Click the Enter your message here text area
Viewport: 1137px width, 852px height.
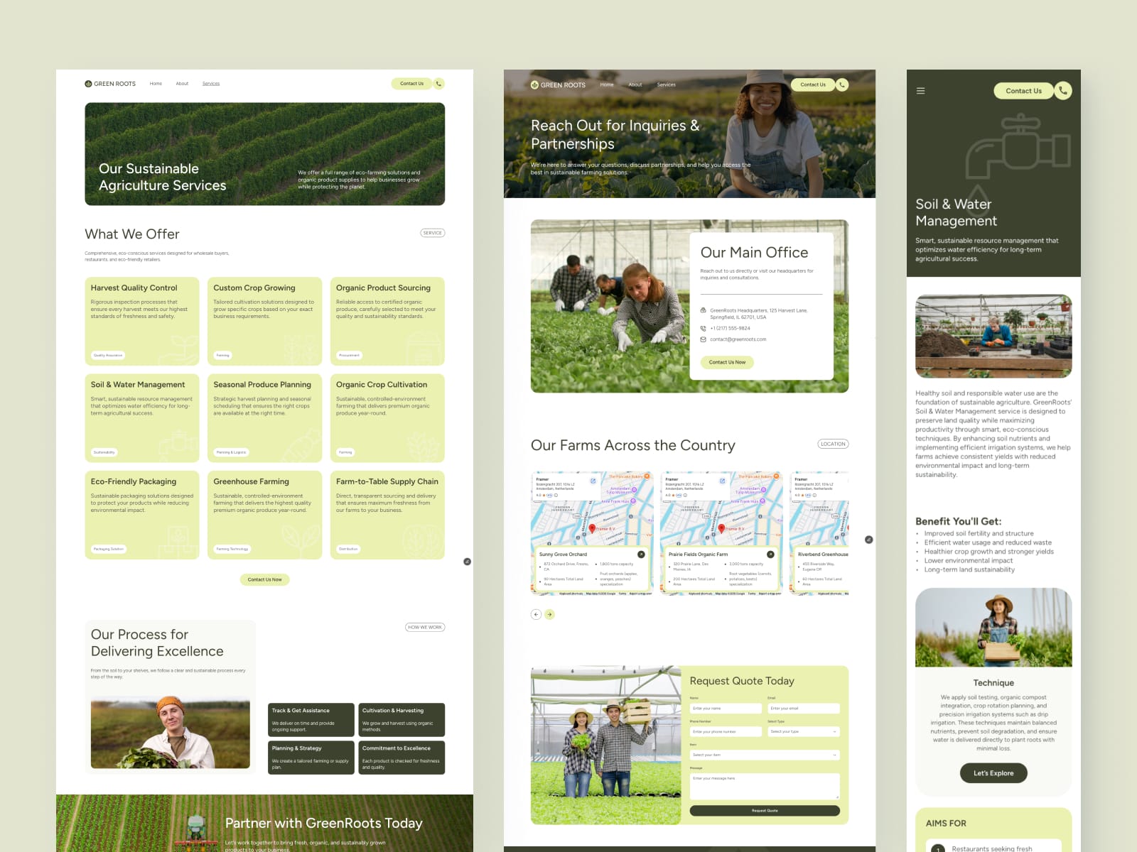765,786
